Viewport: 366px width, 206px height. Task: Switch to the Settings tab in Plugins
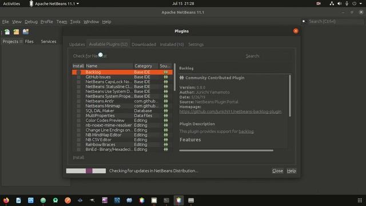[x=196, y=45]
